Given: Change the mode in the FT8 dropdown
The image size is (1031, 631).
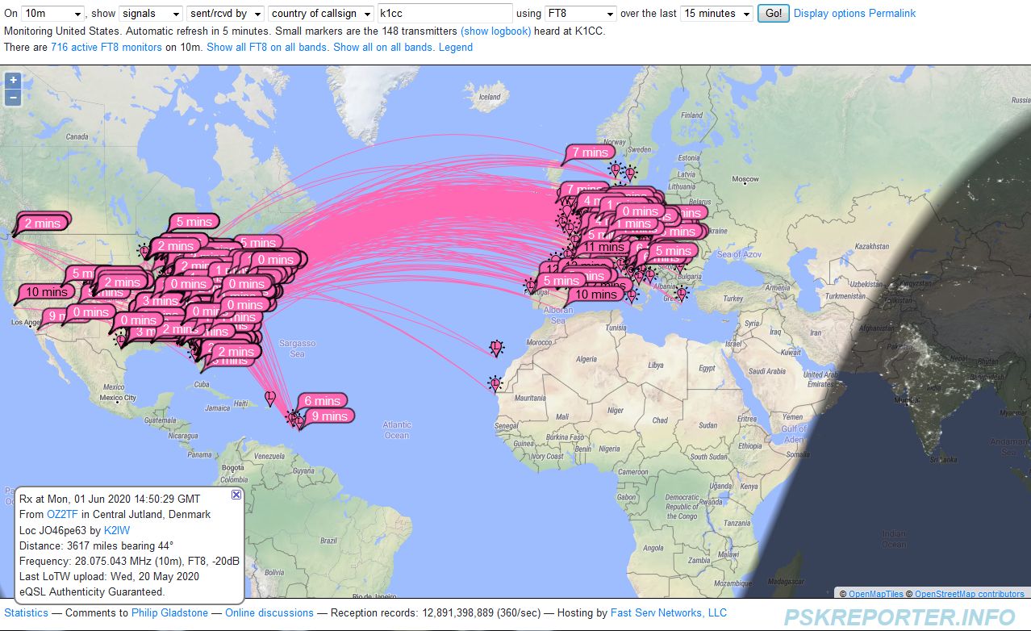Looking at the screenshot, I should pyautogui.click(x=579, y=13).
